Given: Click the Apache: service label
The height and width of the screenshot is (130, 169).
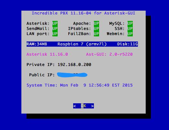Looking at the screenshot, I should coord(82,23).
